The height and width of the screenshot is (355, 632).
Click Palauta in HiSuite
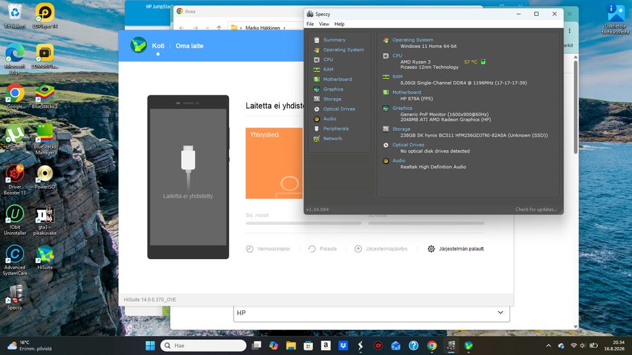[x=323, y=249]
